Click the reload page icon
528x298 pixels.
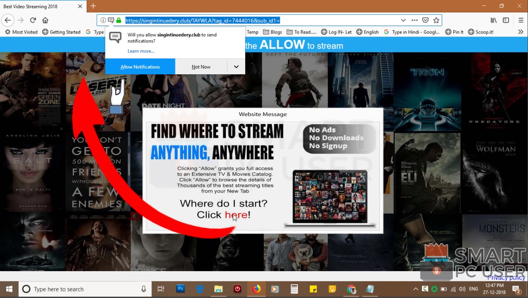(x=33, y=20)
